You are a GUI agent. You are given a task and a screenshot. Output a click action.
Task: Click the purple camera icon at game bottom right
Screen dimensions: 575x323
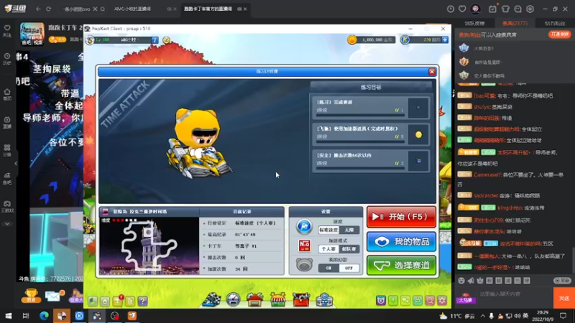click(381, 301)
